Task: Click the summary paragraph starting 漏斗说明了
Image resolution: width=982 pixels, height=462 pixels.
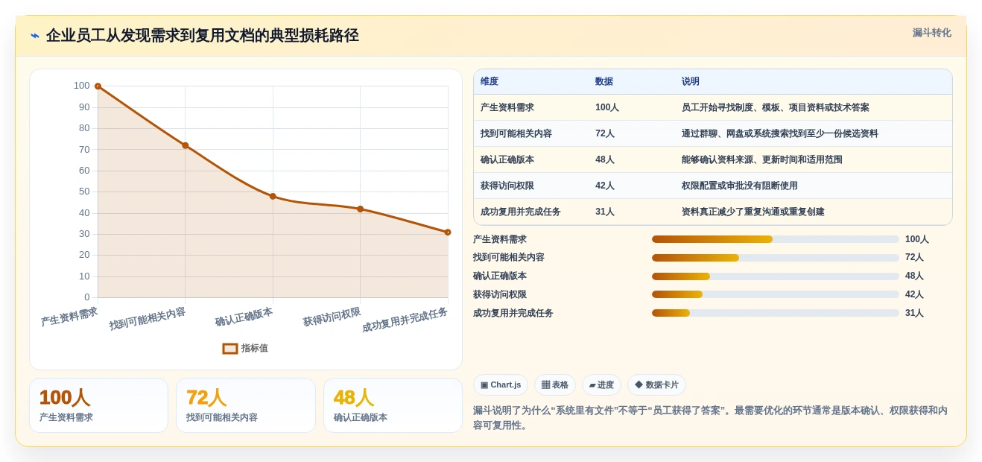Action: click(x=712, y=418)
